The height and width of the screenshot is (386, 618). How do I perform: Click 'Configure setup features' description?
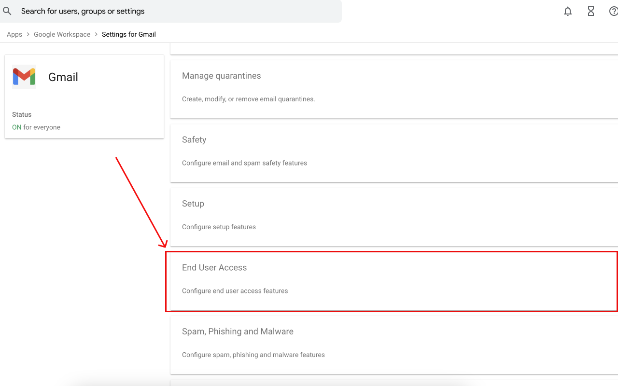(219, 227)
